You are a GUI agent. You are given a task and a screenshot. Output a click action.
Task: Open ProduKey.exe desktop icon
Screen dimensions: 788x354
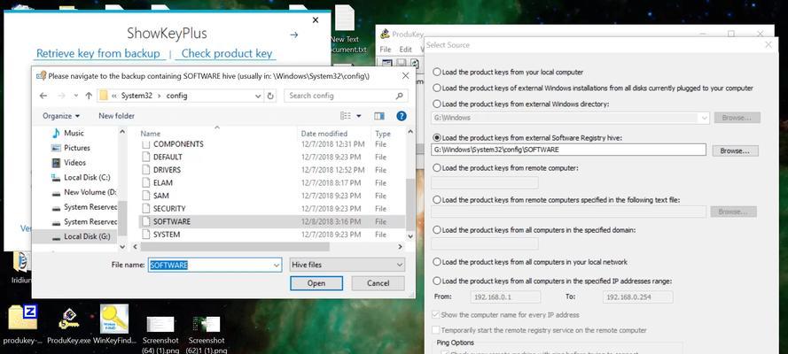[68, 326]
